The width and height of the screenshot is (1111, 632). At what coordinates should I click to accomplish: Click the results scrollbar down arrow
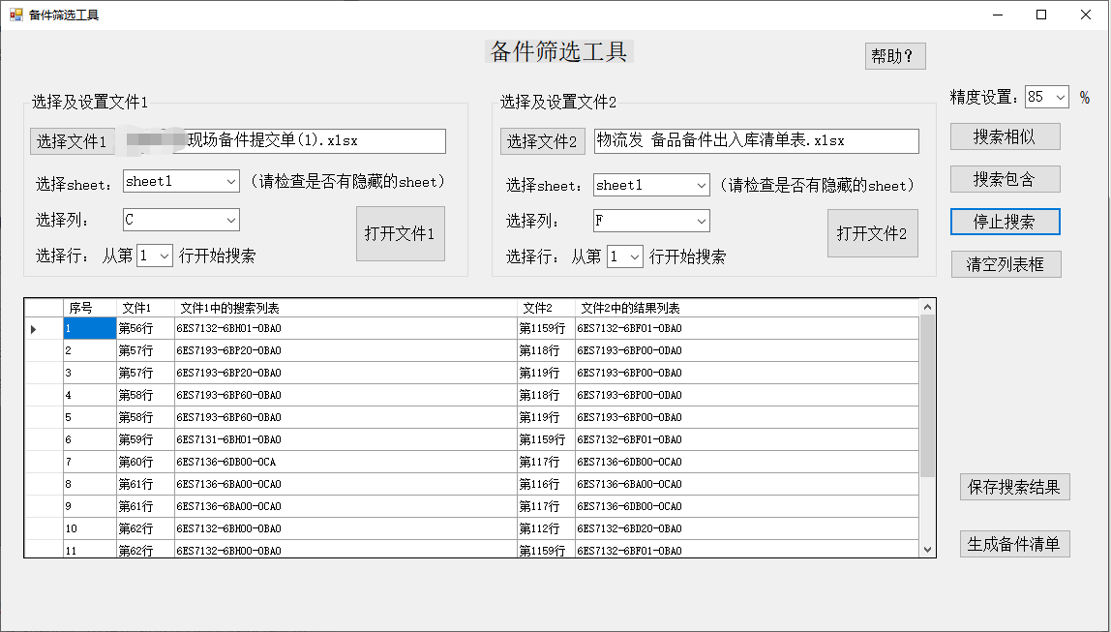point(927,549)
